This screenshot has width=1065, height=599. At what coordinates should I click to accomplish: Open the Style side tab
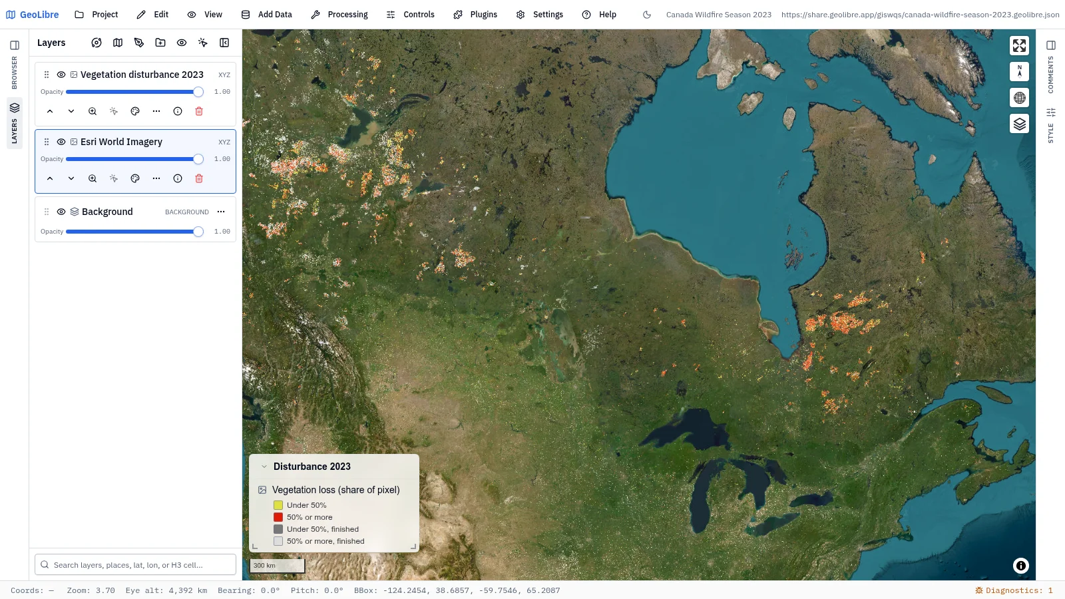[x=1051, y=125]
